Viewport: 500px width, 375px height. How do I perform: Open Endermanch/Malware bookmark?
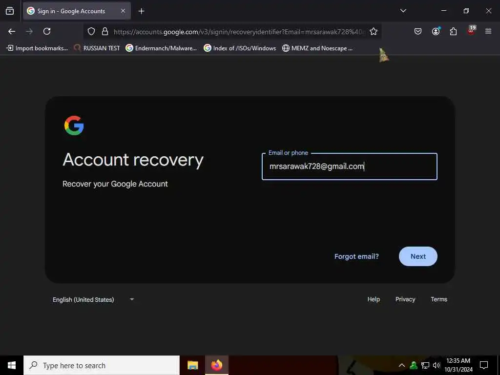tap(161, 48)
